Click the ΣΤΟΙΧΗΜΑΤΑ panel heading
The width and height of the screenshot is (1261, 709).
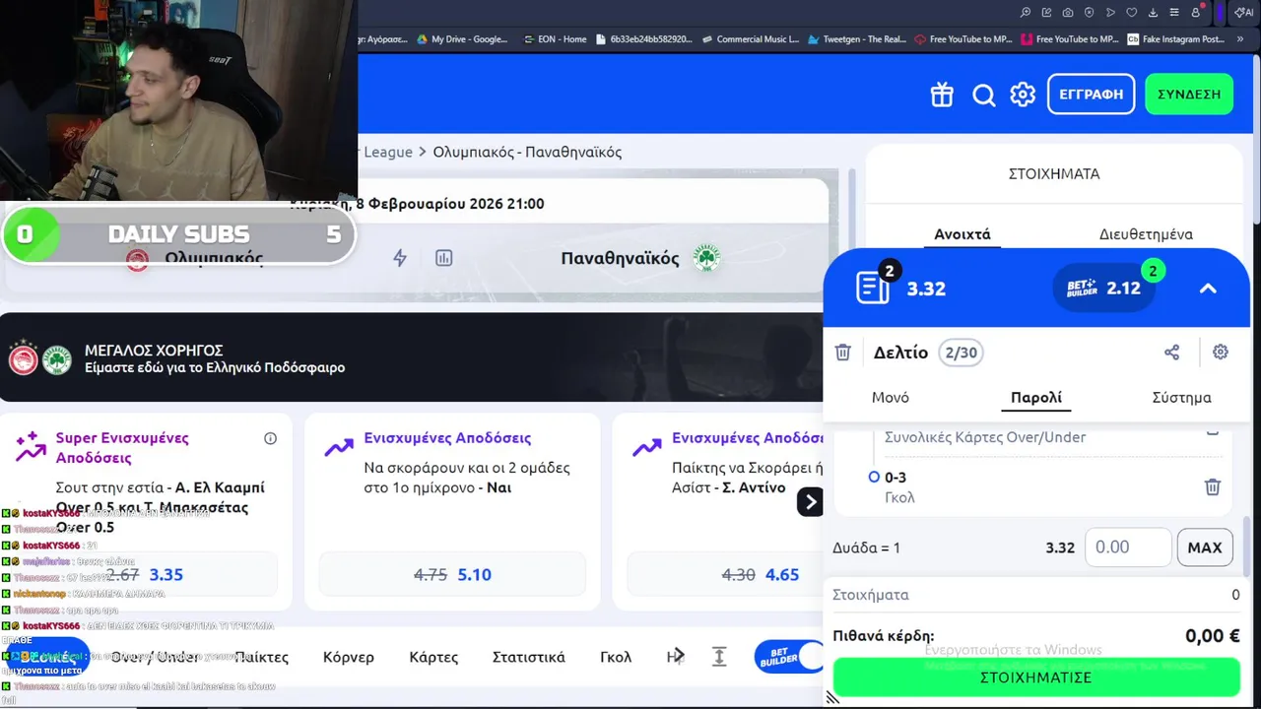(1054, 173)
